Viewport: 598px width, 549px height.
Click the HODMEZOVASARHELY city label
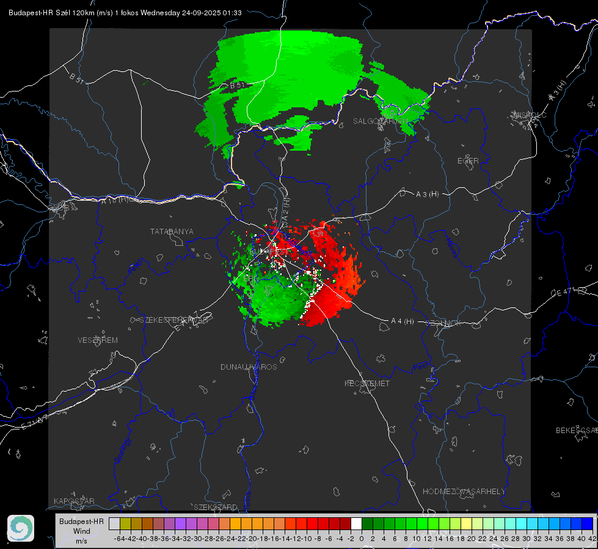[x=464, y=492]
